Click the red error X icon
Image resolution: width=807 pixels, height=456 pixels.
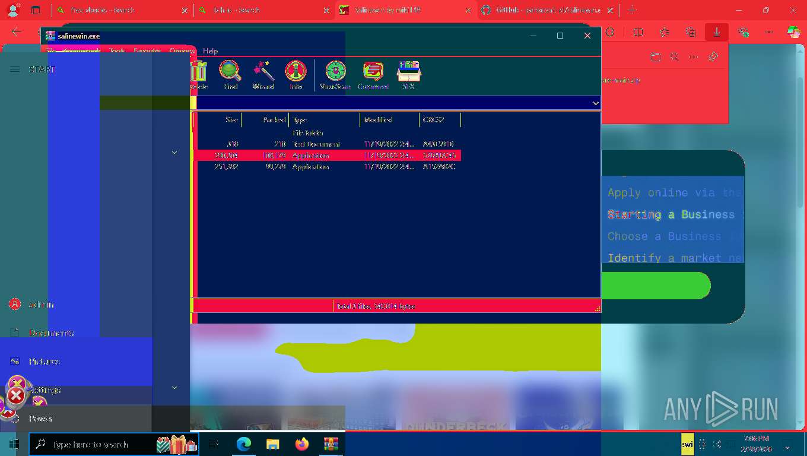[x=16, y=395]
